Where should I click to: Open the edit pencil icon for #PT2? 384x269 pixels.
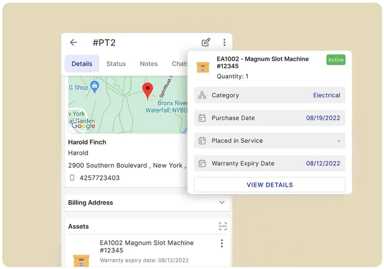pos(206,42)
